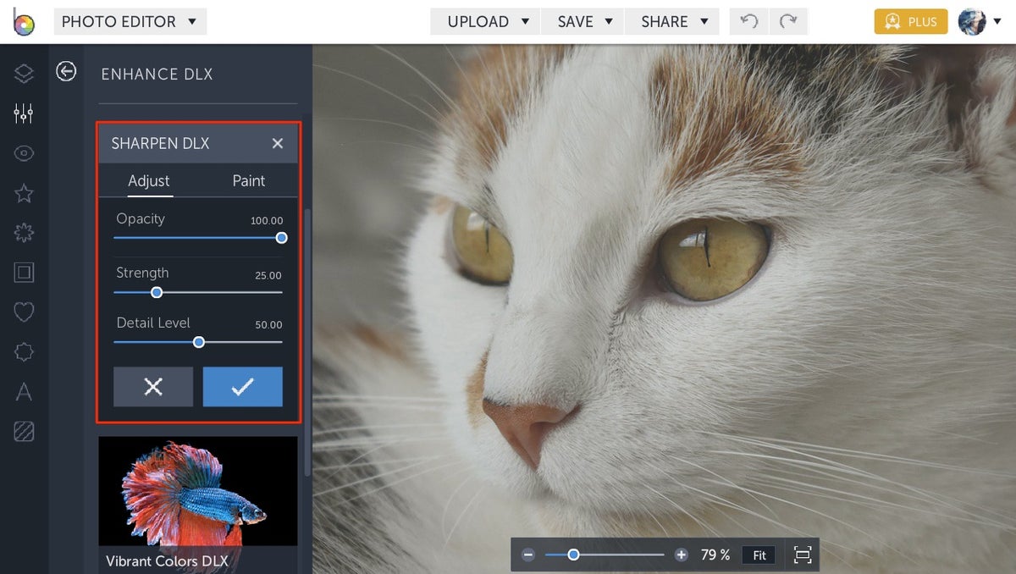
Task: Open the SHARE dropdown menu
Action: pyautogui.click(x=672, y=21)
